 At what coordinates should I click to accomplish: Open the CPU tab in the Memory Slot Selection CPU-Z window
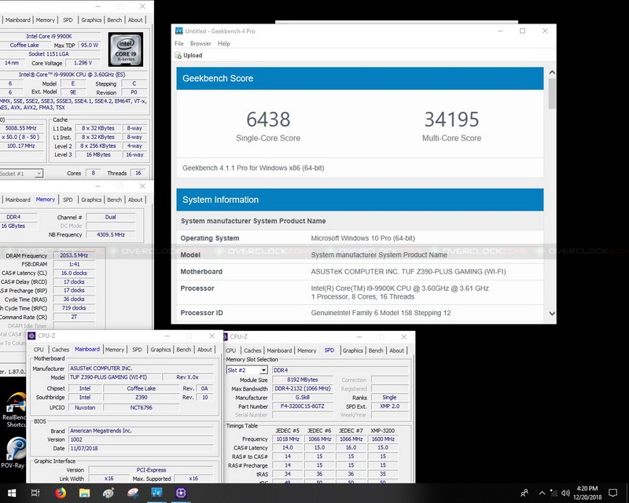coord(230,351)
